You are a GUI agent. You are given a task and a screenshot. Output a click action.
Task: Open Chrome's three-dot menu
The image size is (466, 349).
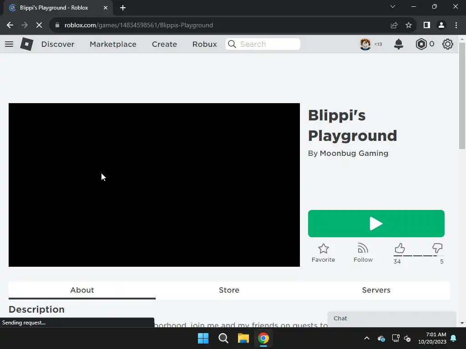456,25
